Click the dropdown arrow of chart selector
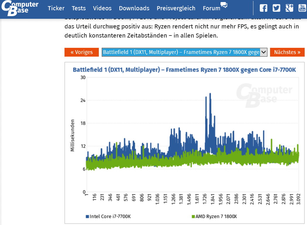 tap(264, 52)
